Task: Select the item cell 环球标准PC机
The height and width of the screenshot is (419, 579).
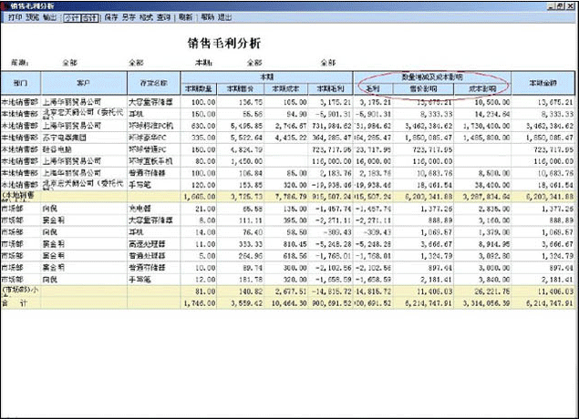Action: [153, 126]
